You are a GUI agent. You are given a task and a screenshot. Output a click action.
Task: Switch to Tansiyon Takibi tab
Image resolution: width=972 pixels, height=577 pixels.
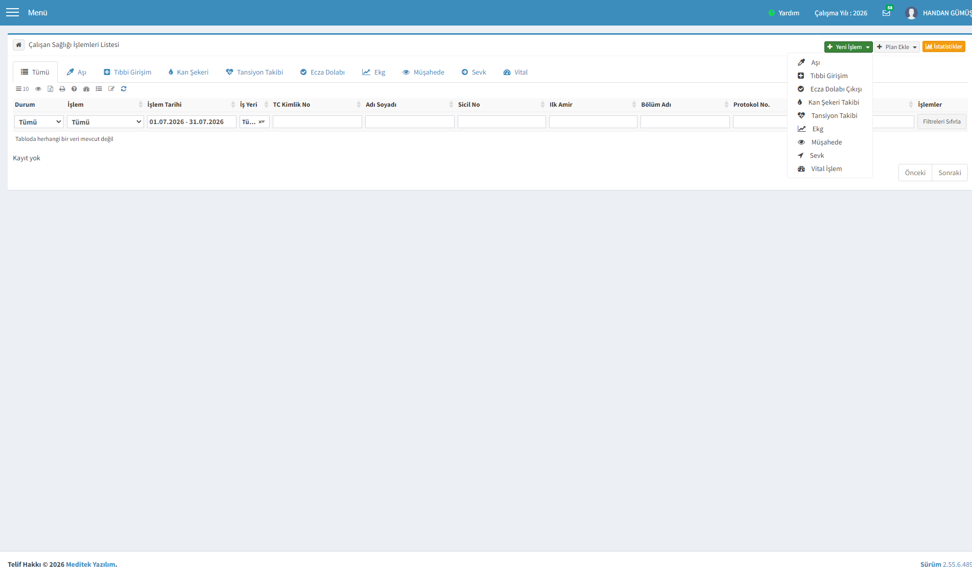pyautogui.click(x=254, y=72)
